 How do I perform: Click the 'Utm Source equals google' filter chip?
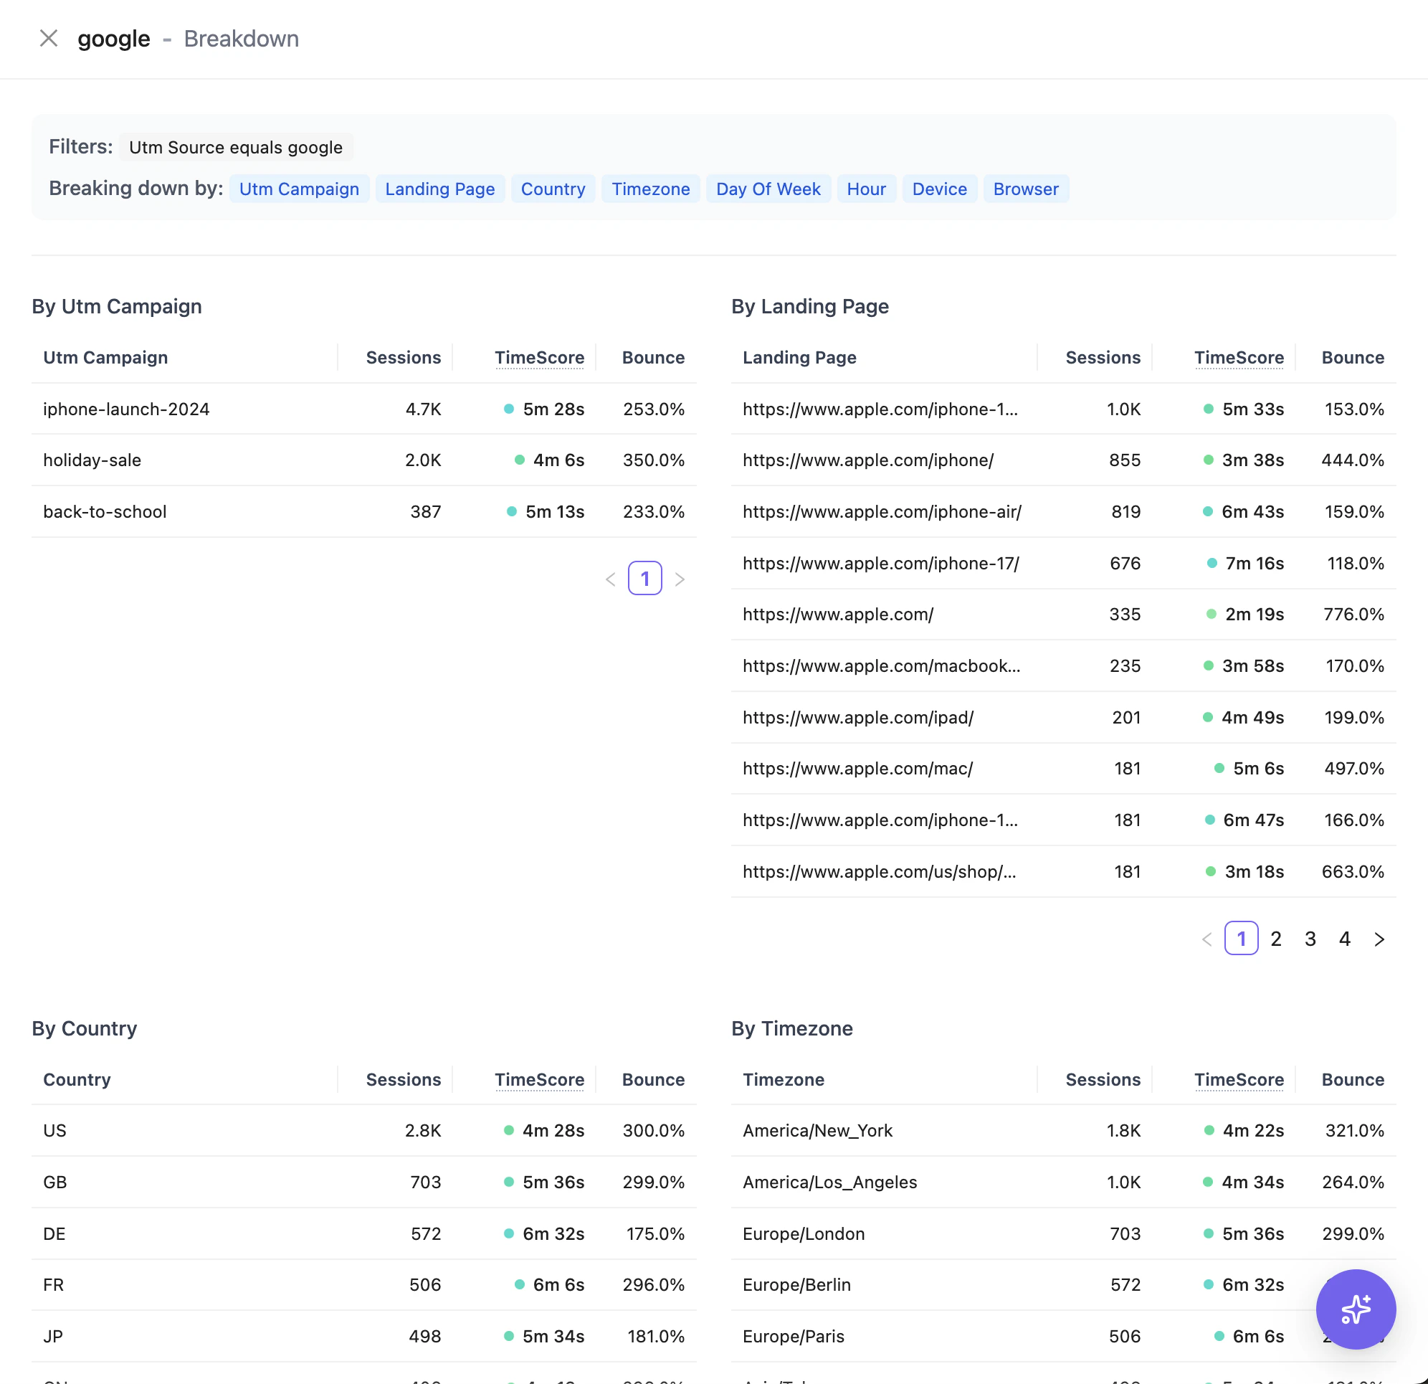tap(235, 147)
